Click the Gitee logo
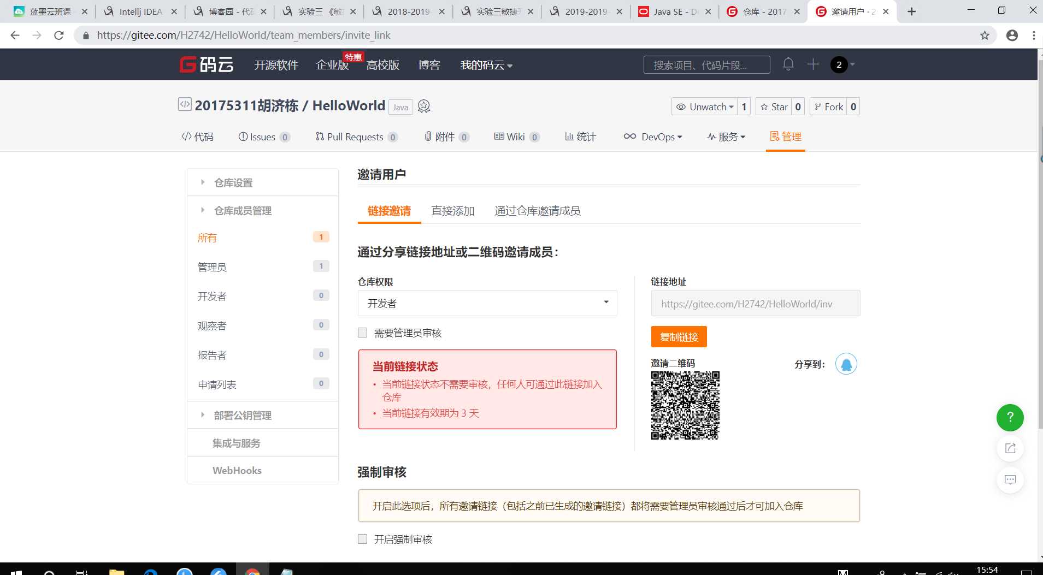The width and height of the screenshot is (1043, 575). (x=206, y=64)
